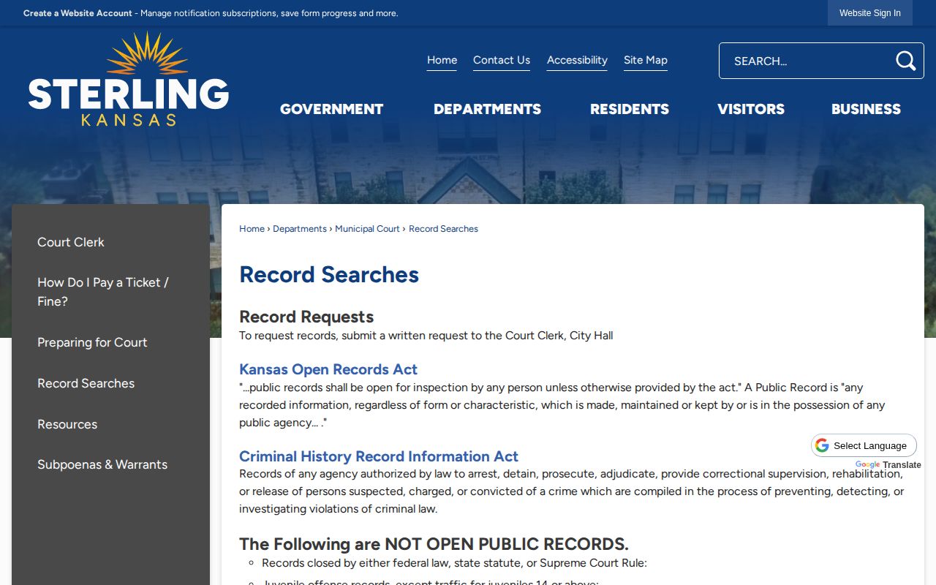Viewport: 936px width, 585px height.
Task: Click Create a Website Account link
Action: (78, 13)
